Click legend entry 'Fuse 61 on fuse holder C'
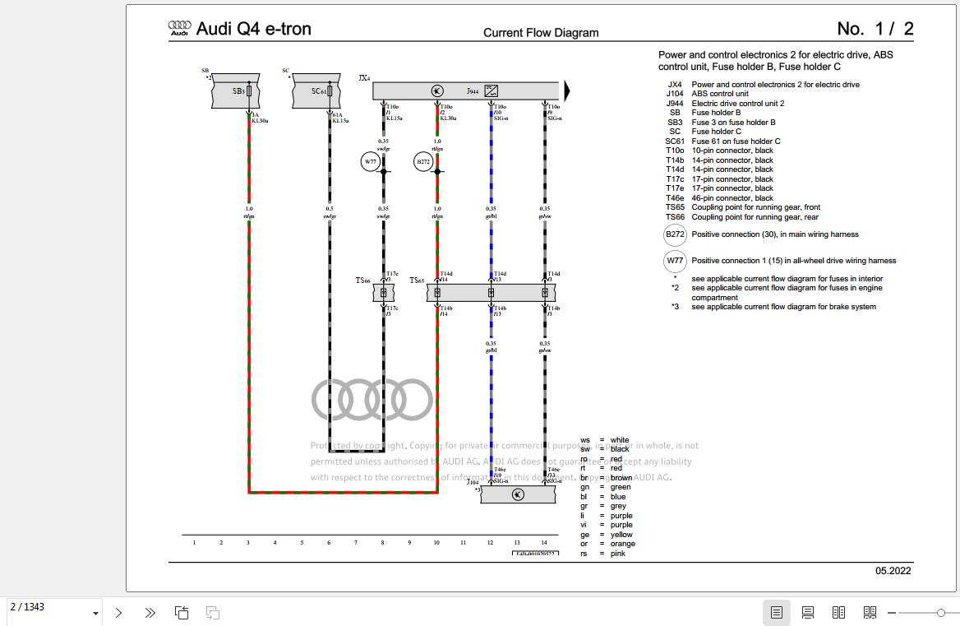960x626 pixels. click(x=736, y=141)
